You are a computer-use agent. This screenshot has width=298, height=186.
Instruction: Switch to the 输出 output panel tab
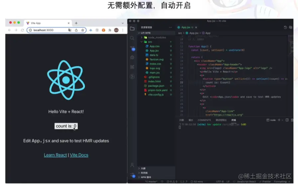click(x=191, y=120)
